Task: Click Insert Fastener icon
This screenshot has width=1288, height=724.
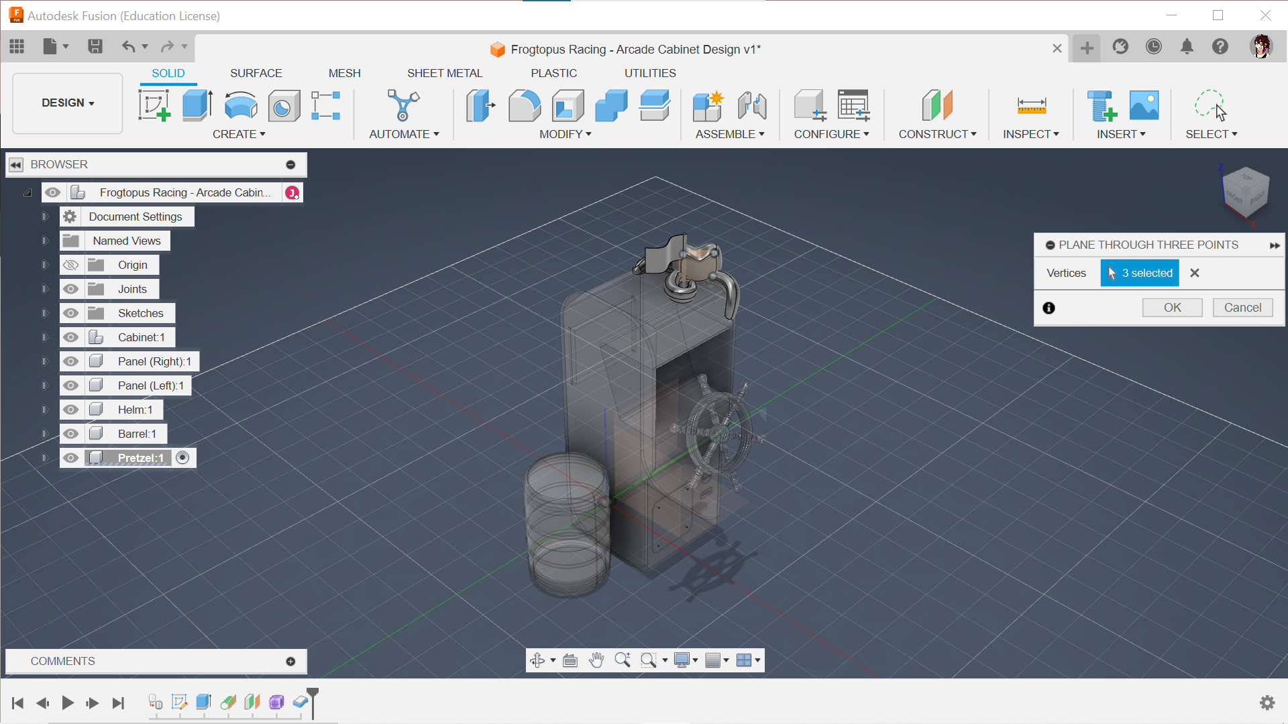Action: [1102, 105]
